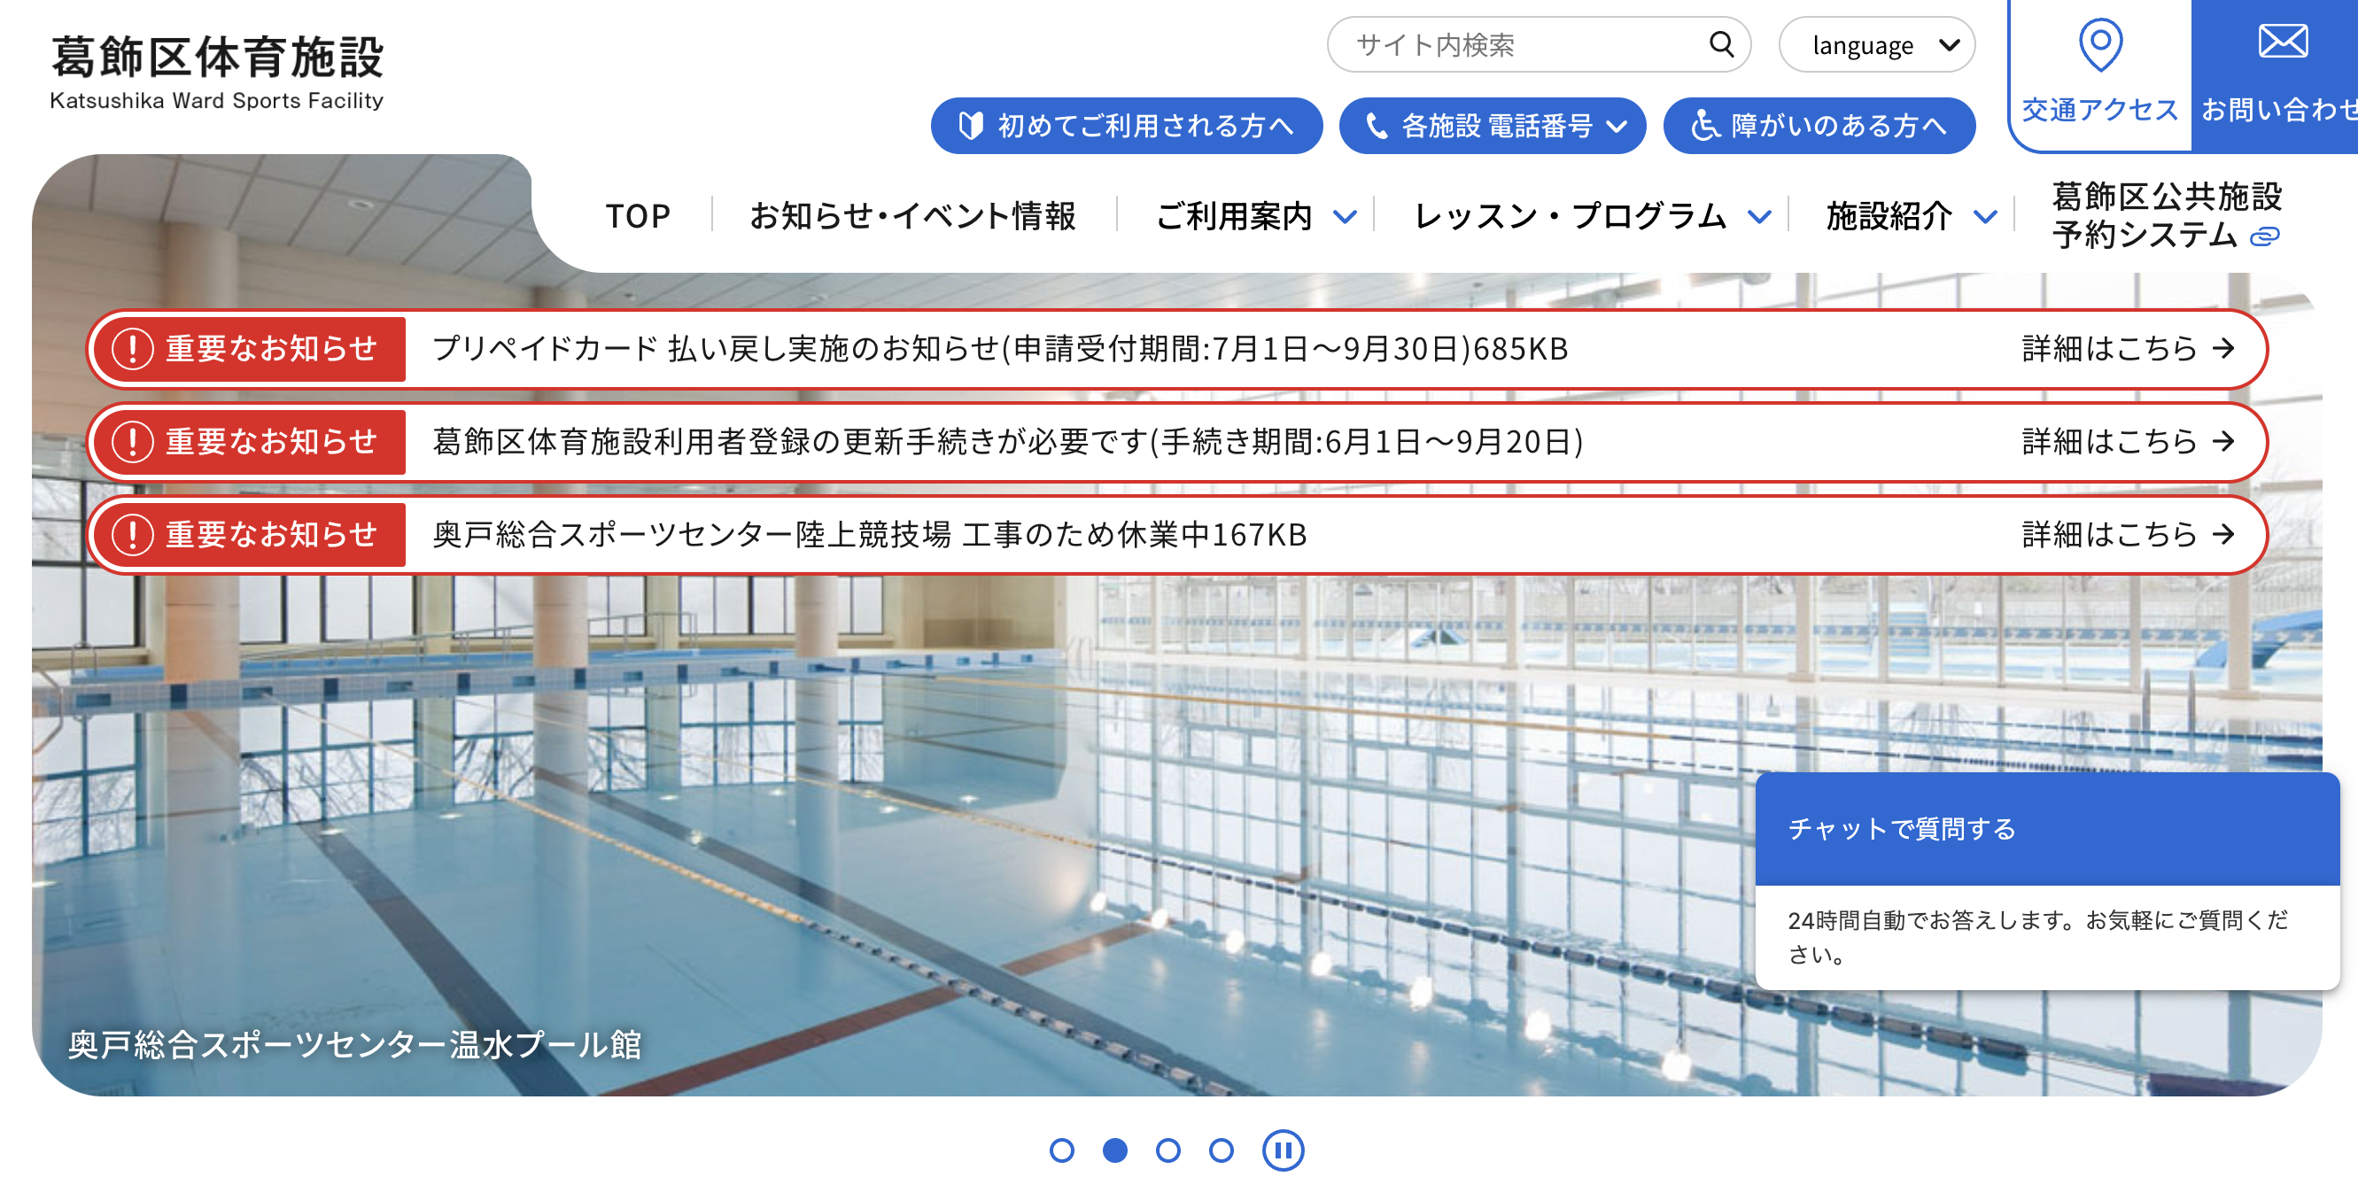The image size is (2358, 1185).
Task: Open the ご利用案内 menu label
Action: pyautogui.click(x=1234, y=216)
